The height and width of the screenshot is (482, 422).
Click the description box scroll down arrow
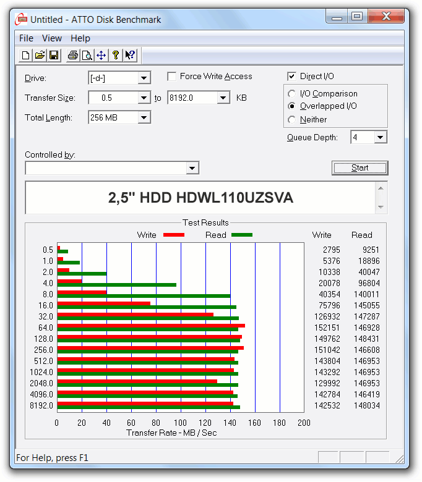pyautogui.click(x=381, y=207)
